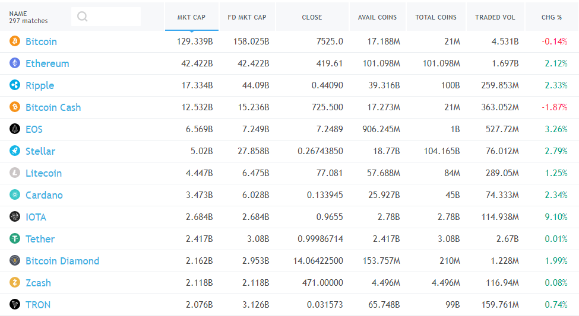Image resolution: width=579 pixels, height=316 pixels.
Task: Sort by AVAIL COINS column
Action: click(x=377, y=17)
